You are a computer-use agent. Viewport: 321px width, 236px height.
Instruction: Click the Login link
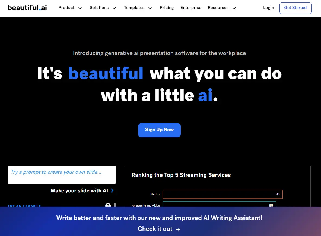coord(268,8)
